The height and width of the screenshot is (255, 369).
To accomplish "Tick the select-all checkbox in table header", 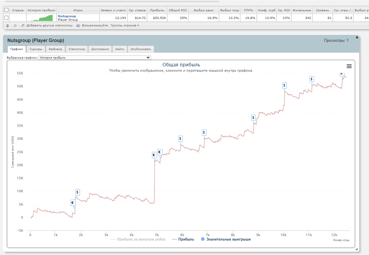I will pos(6,10).
